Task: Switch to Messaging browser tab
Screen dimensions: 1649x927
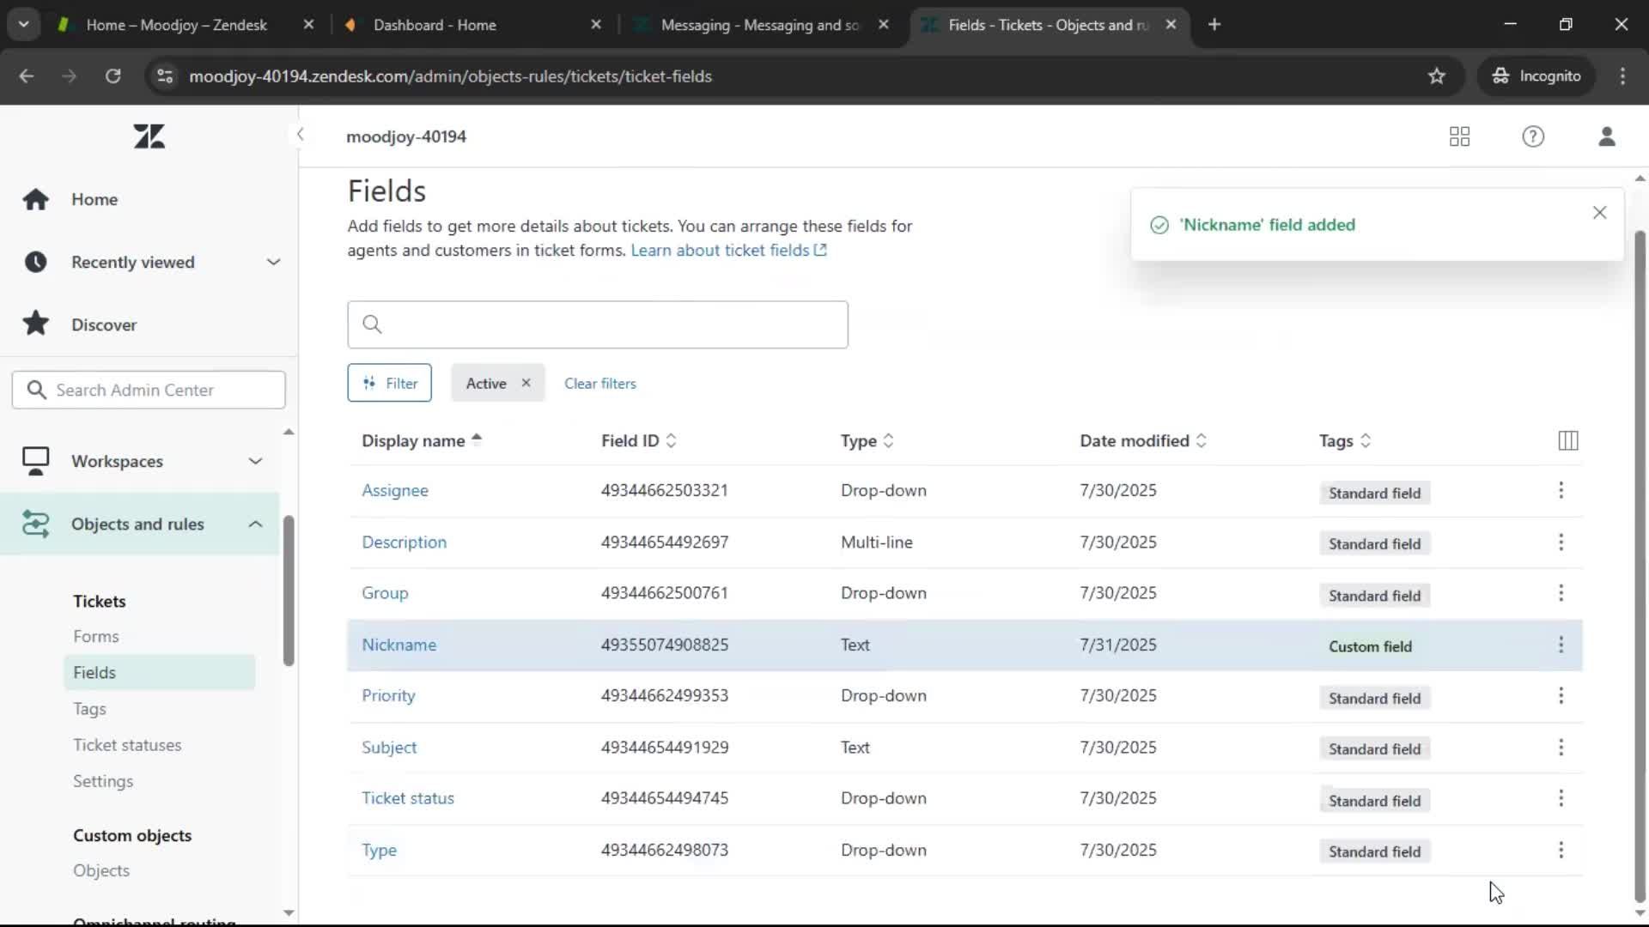Action: click(x=759, y=25)
